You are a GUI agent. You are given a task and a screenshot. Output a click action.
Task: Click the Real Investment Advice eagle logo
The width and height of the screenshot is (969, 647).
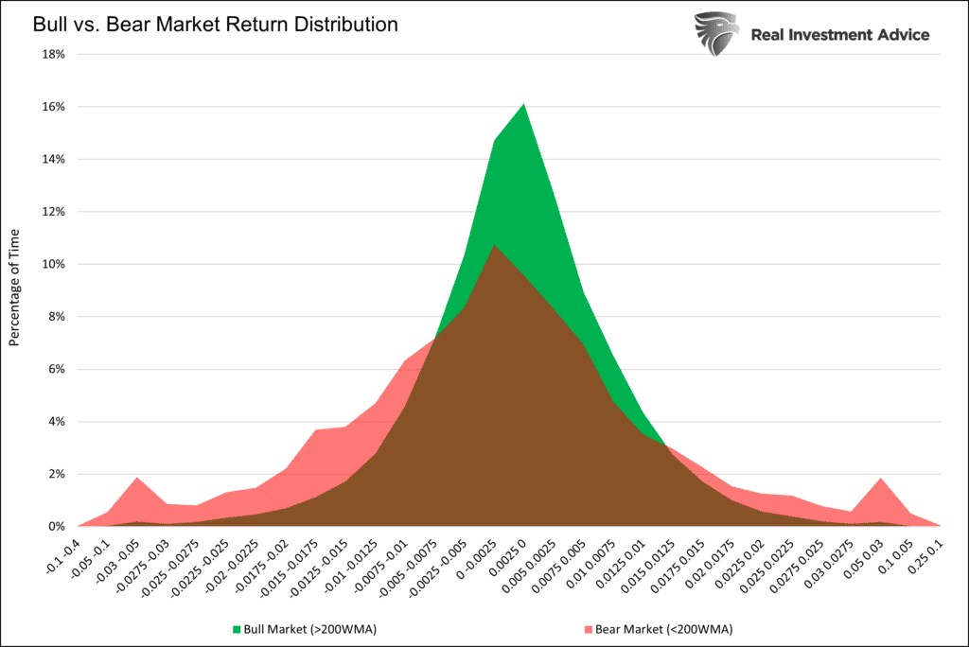(716, 34)
